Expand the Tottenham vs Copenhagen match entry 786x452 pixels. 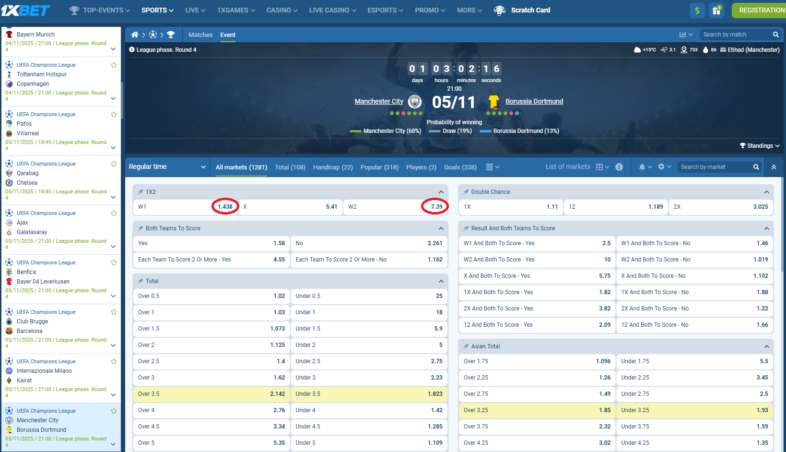point(113,98)
